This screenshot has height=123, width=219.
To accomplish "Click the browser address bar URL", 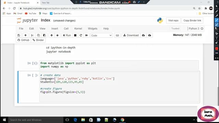I will [x=72, y=8].
